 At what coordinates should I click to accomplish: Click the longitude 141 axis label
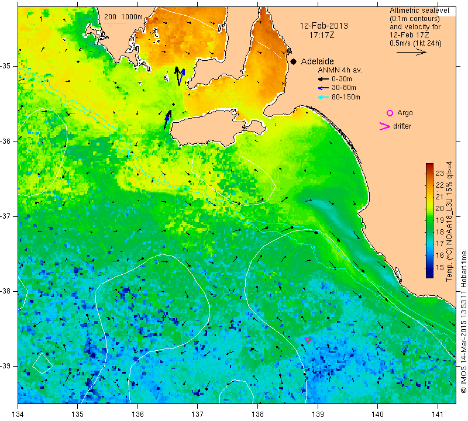(x=438, y=415)
